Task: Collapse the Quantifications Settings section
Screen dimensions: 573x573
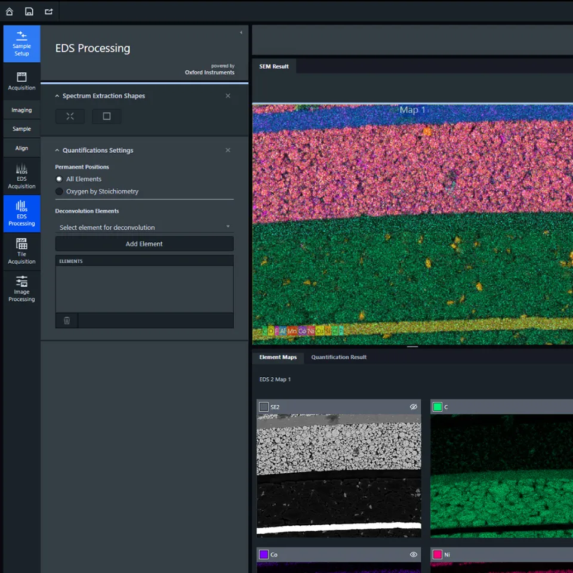Action: [58, 150]
